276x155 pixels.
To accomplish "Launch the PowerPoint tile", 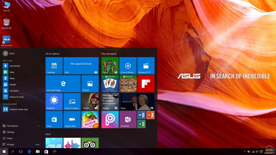I will tap(150, 115).
